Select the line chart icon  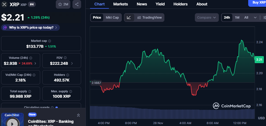pyautogui.click(x=129, y=18)
